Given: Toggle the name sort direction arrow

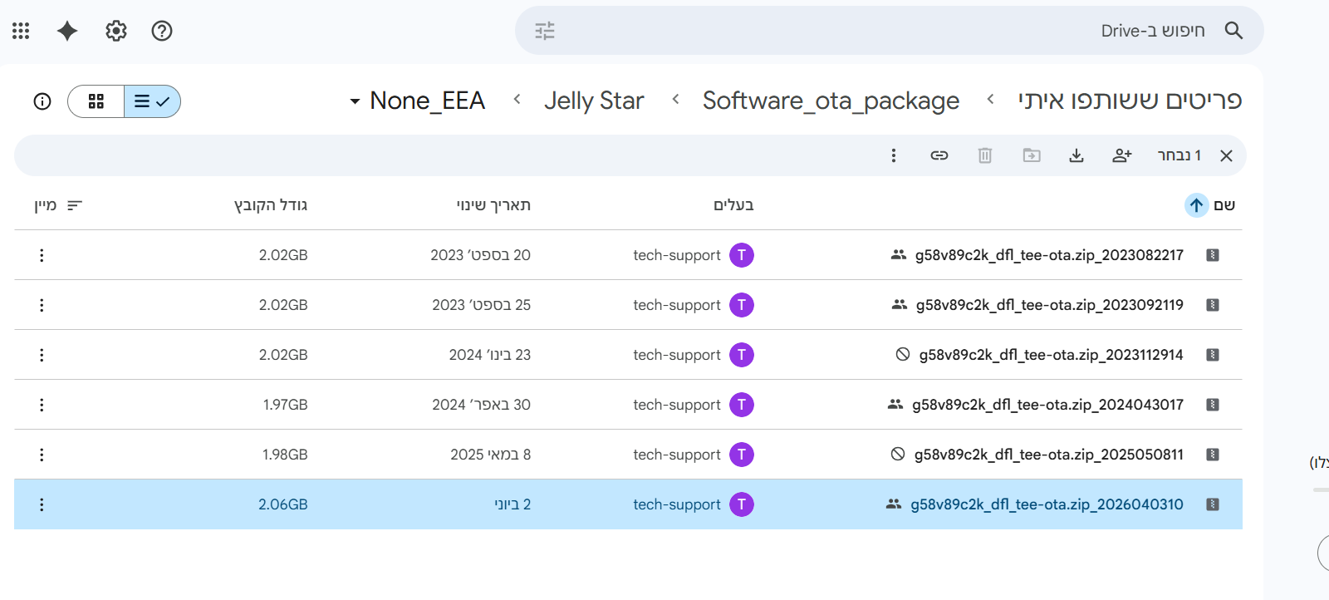Looking at the screenshot, I should (x=1196, y=205).
